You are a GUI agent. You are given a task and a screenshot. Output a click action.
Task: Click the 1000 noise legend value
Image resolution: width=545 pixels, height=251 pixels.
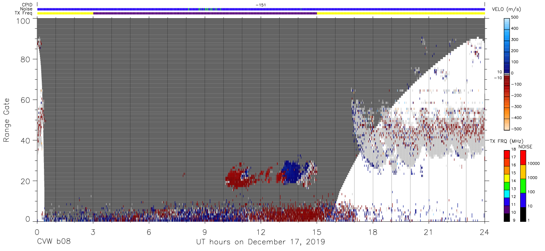click(x=533, y=178)
